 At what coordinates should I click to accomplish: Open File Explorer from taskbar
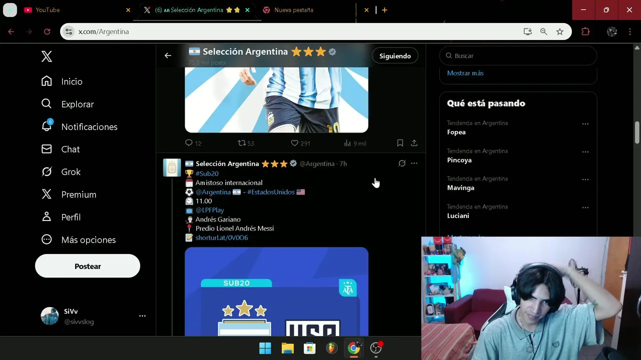click(x=287, y=348)
